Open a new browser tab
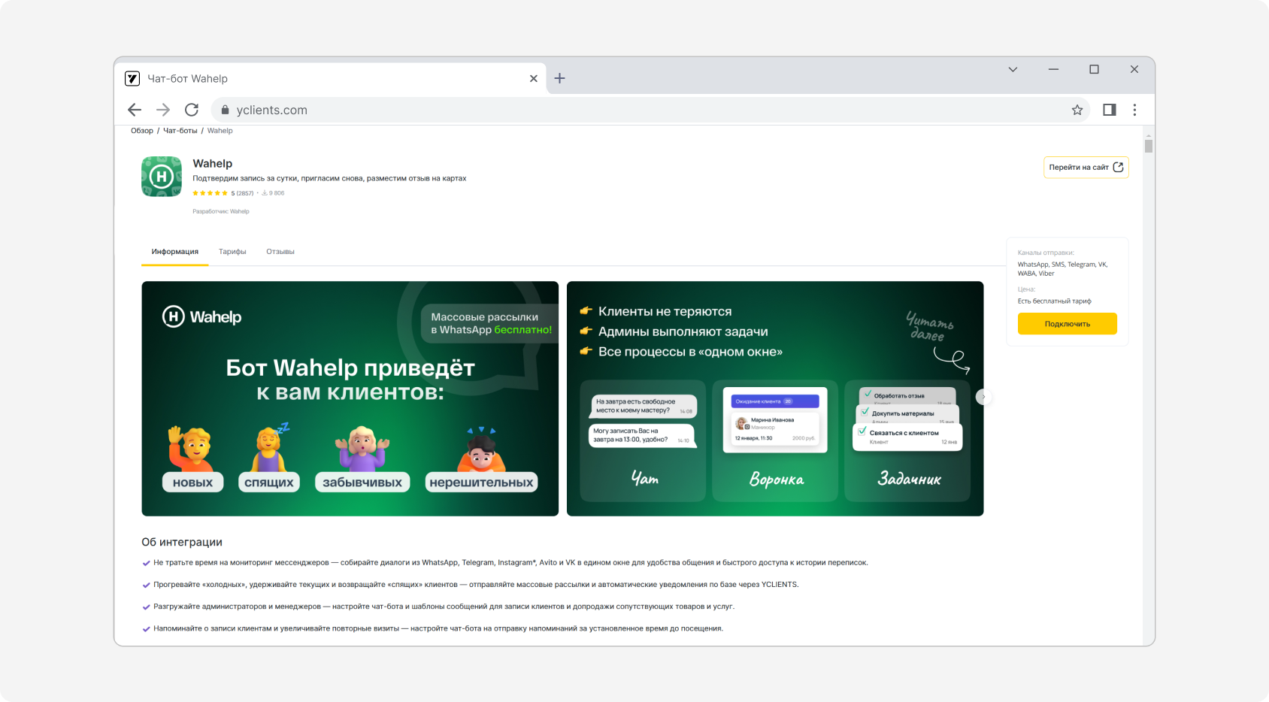1269x702 pixels. coord(559,78)
